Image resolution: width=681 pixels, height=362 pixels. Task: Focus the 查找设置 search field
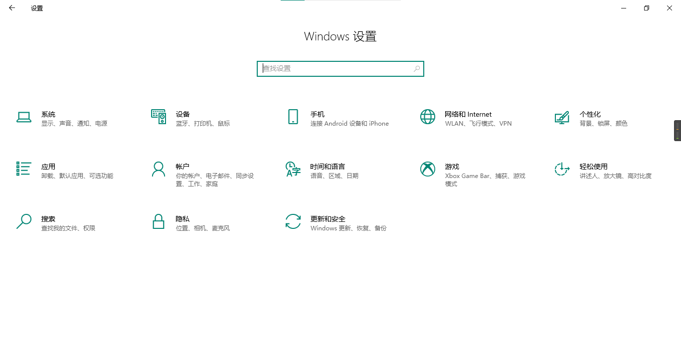[340, 69]
